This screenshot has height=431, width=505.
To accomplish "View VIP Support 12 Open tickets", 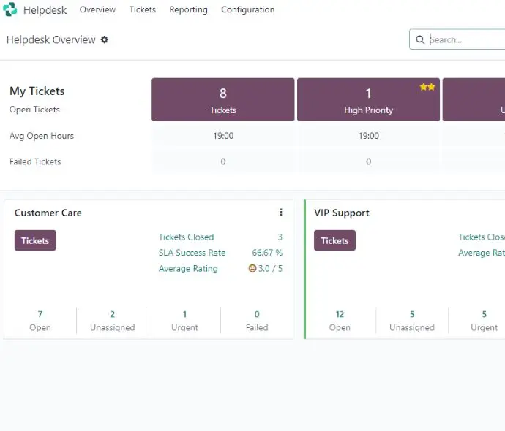I will pyautogui.click(x=340, y=321).
